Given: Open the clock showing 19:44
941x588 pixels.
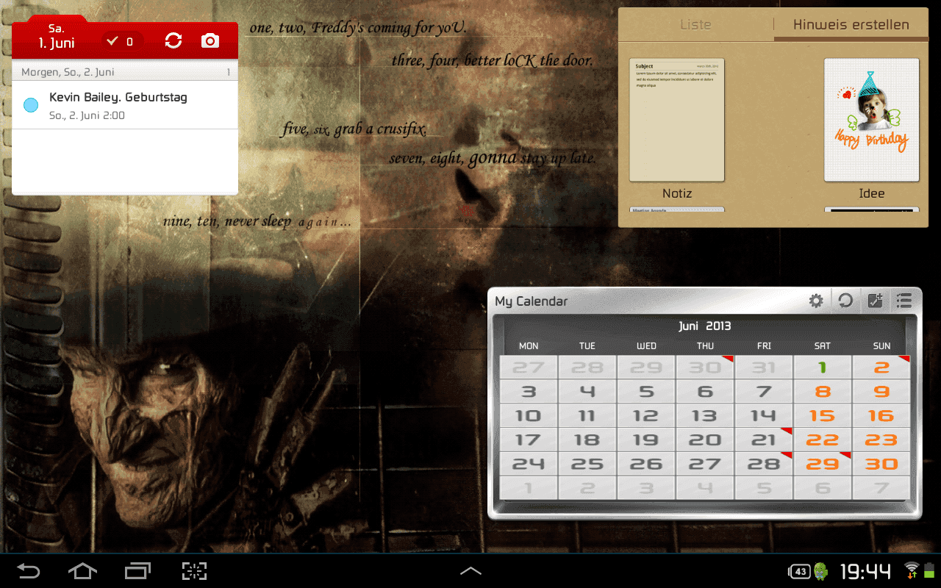Looking at the screenshot, I should (865, 571).
